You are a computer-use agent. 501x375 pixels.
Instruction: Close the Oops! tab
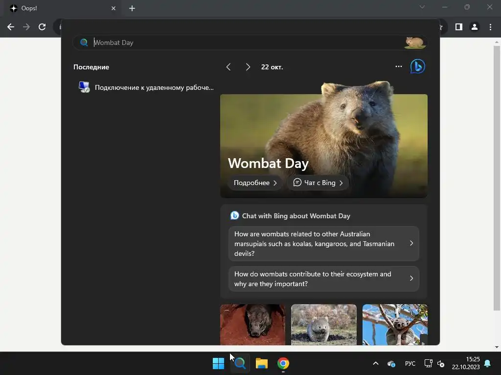pos(114,8)
